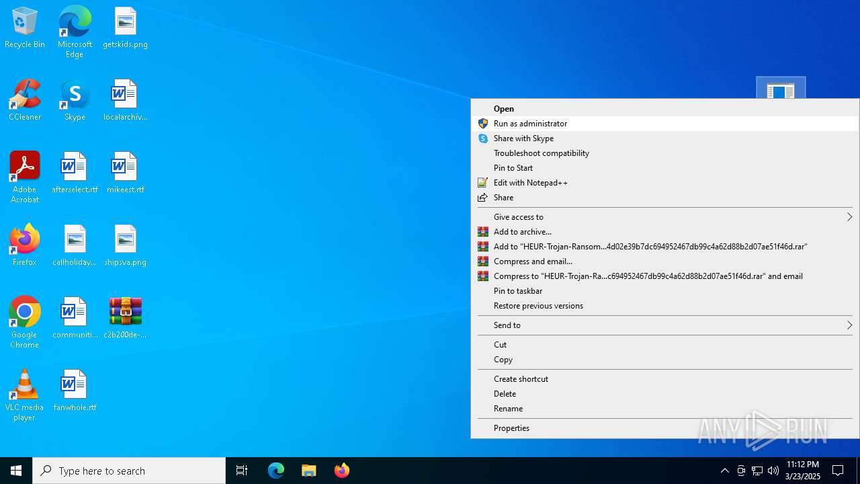Select the Adobe Acrobat desktop shortcut
860x484 pixels.
coord(25,177)
